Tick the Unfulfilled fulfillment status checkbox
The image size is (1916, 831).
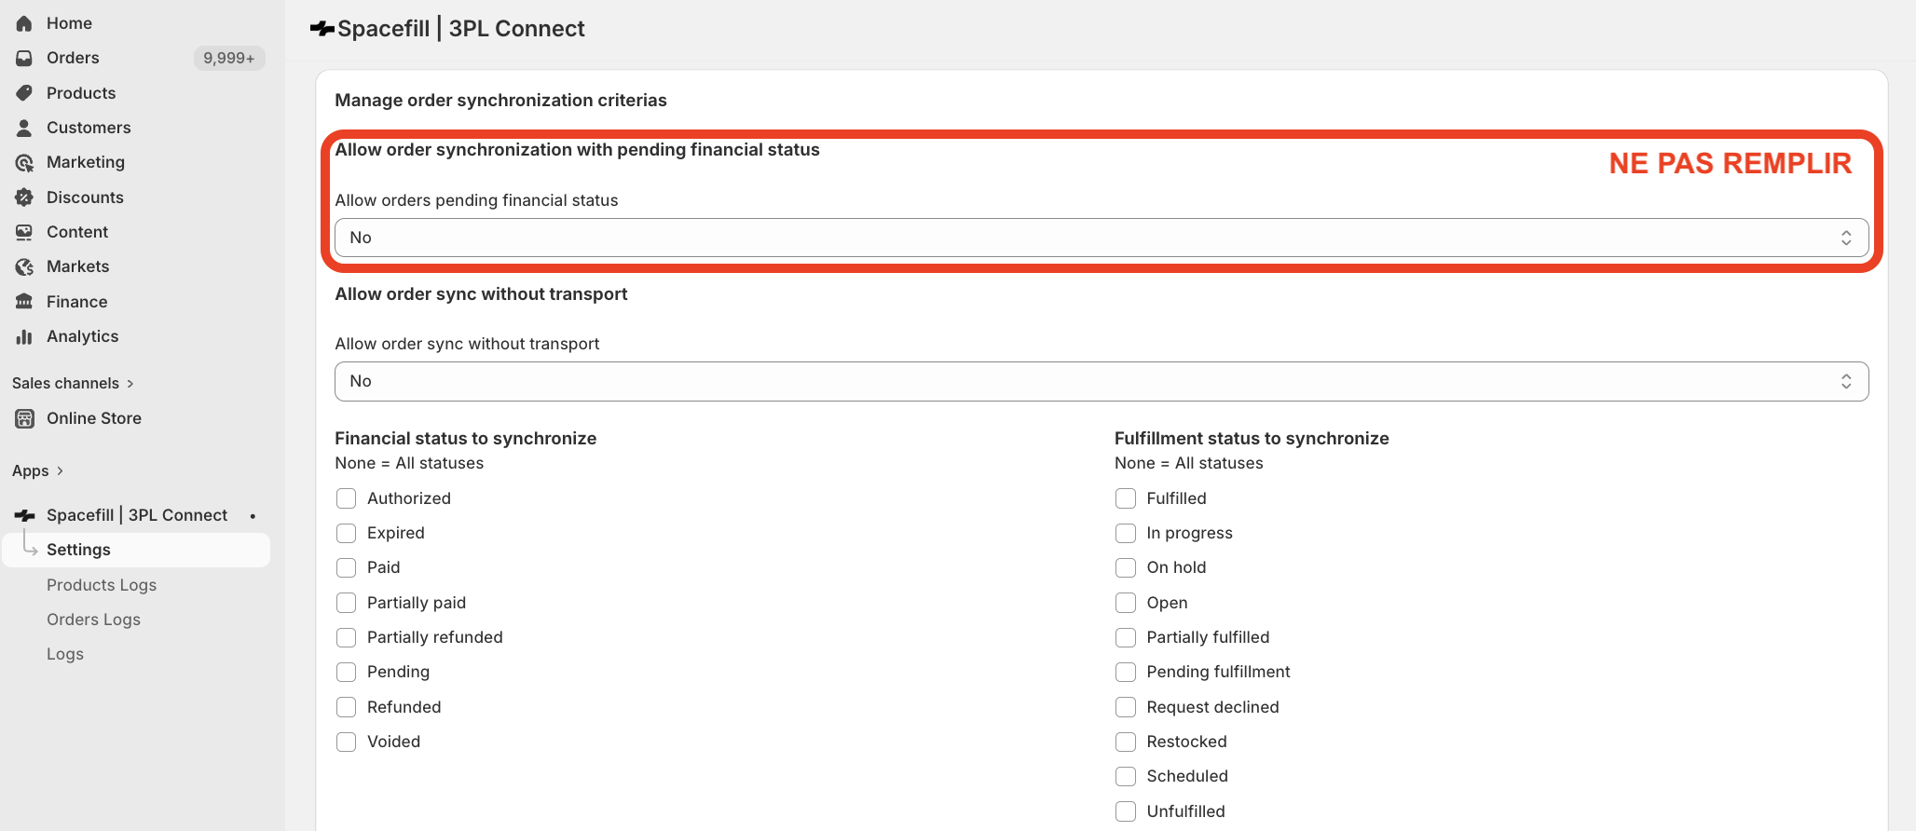click(x=1126, y=811)
